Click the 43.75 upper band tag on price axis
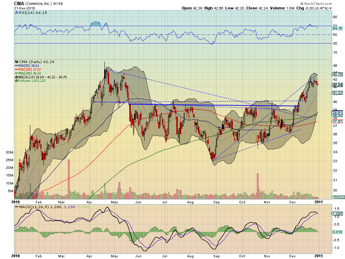The image size is (345, 259). click(x=337, y=74)
